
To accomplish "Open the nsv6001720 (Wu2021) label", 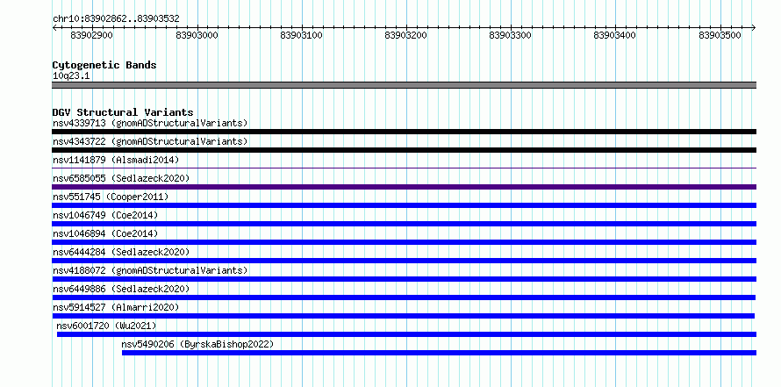I will coord(106,326).
